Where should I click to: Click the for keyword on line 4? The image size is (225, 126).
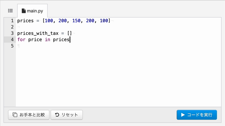click(x=21, y=40)
